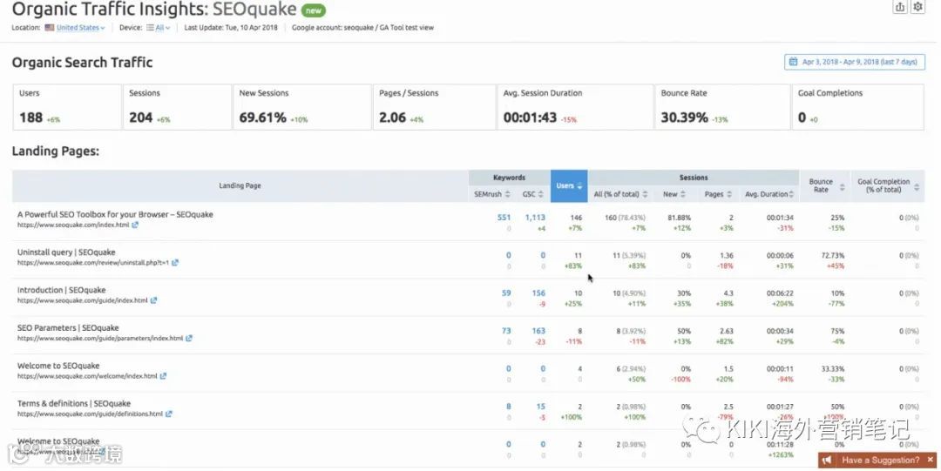Sort by SEMrush keywords column
This screenshot has height=471, width=941.
(x=492, y=194)
